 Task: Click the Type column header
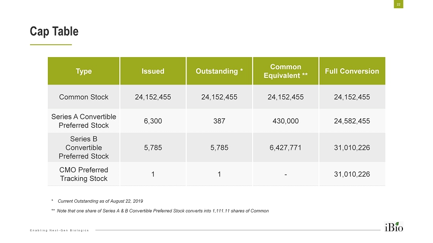click(84, 71)
